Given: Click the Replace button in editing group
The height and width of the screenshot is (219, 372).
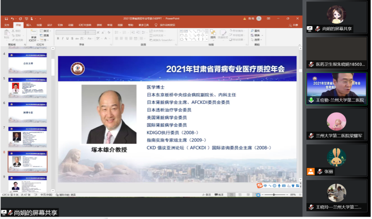Looking at the screenshot, I should click(257, 34).
